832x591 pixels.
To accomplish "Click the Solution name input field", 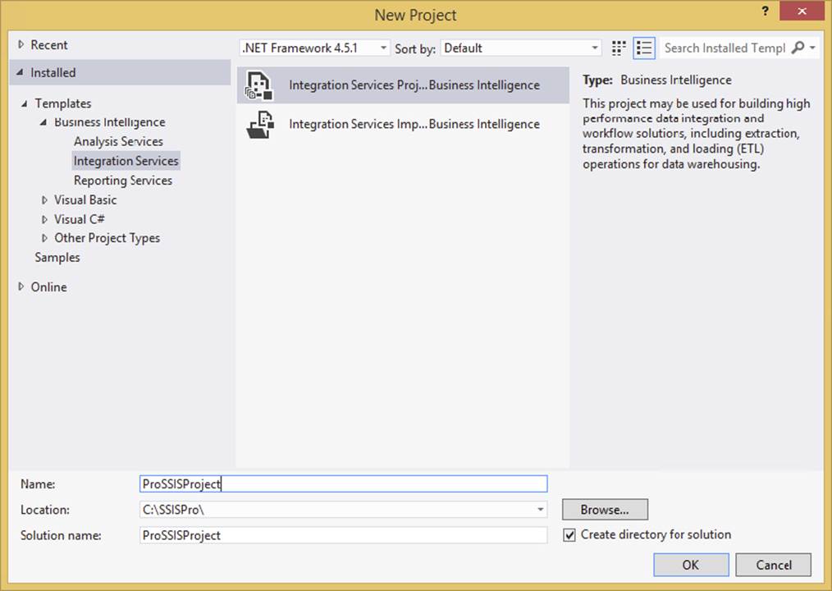I will click(x=343, y=534).
